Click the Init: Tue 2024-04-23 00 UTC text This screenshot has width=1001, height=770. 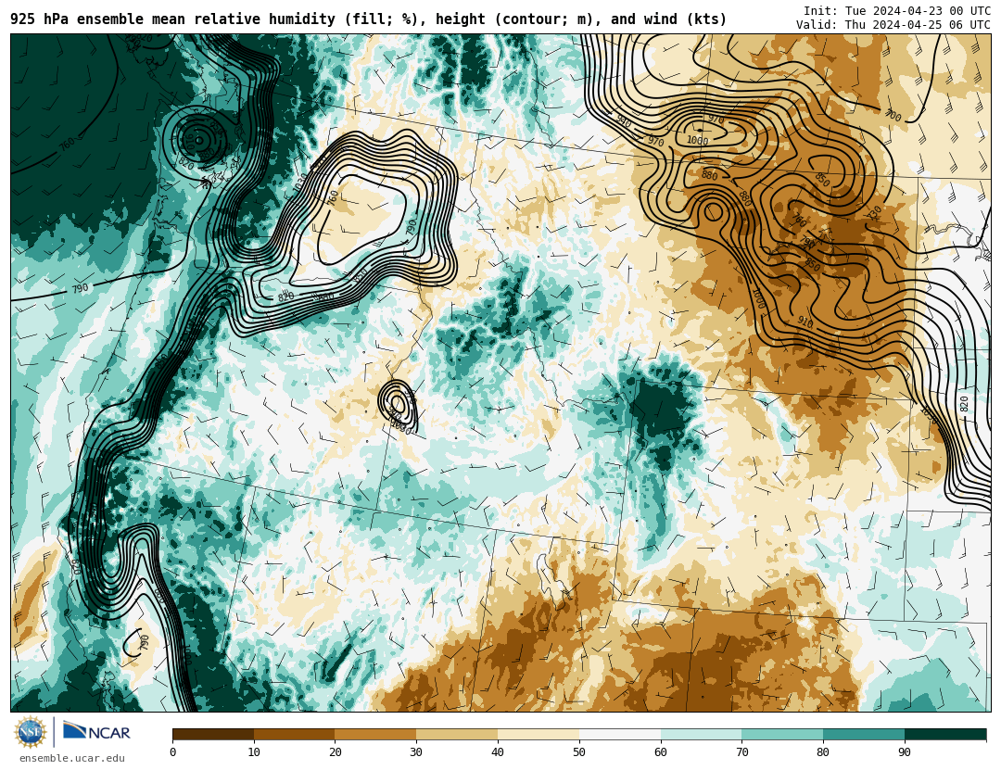tap(897, 11)
